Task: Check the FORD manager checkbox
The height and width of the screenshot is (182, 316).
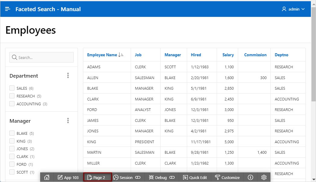Action: pos(12,164)
